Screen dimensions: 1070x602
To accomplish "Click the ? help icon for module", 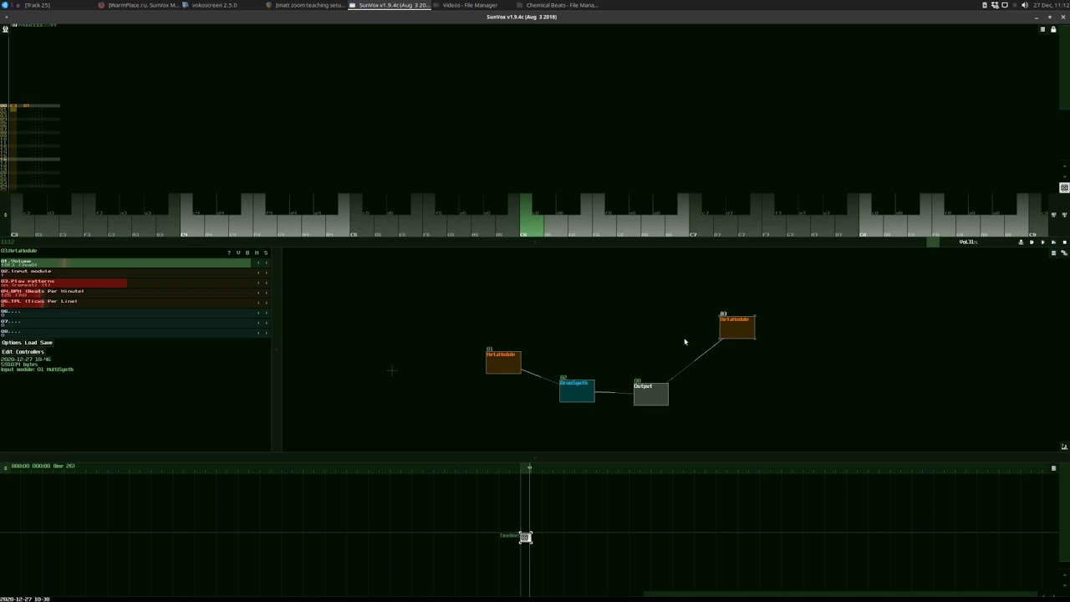I will pyautogui.click(x=229, y=253).
